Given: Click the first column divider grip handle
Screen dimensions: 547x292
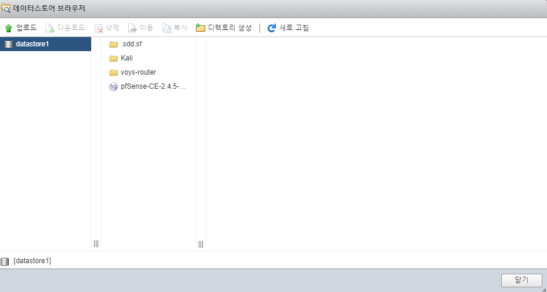Looking at the screenshot, I should 96,244.
